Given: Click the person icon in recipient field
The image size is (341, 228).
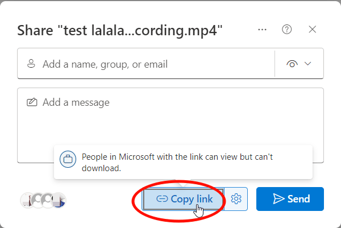Looking at the screenshot, I should pyautogui.click(x=31, y=64).
